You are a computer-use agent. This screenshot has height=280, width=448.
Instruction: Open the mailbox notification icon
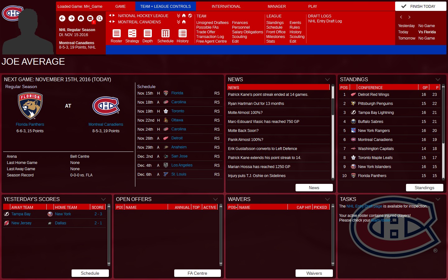(x=90, y=19)
